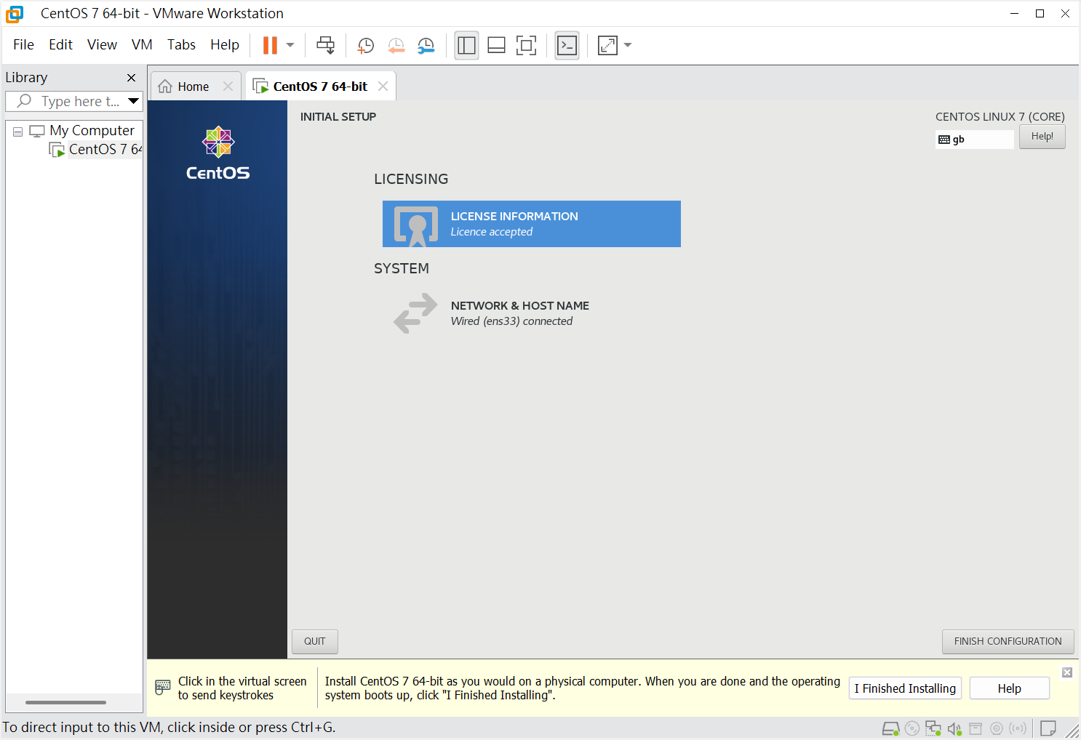Toggle the console view button
The width and height of the screenshot is (1081, 740).
[567, 45]
